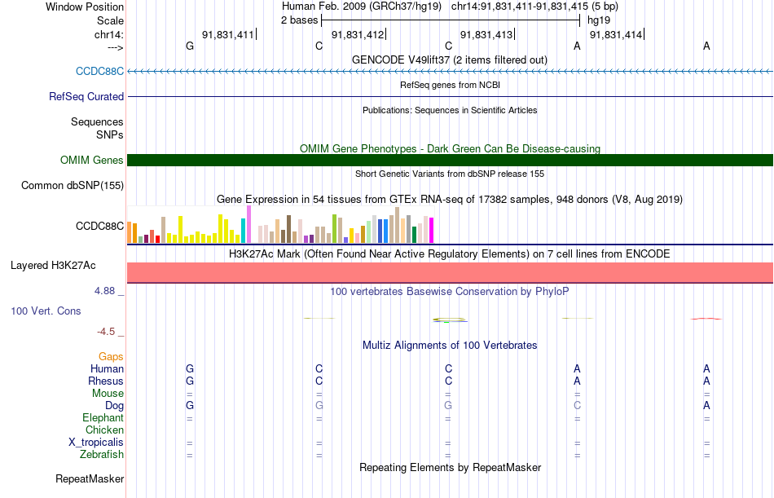
Task: Click the black CCDC88C GTEx expression label
Action: click(99, 226)
